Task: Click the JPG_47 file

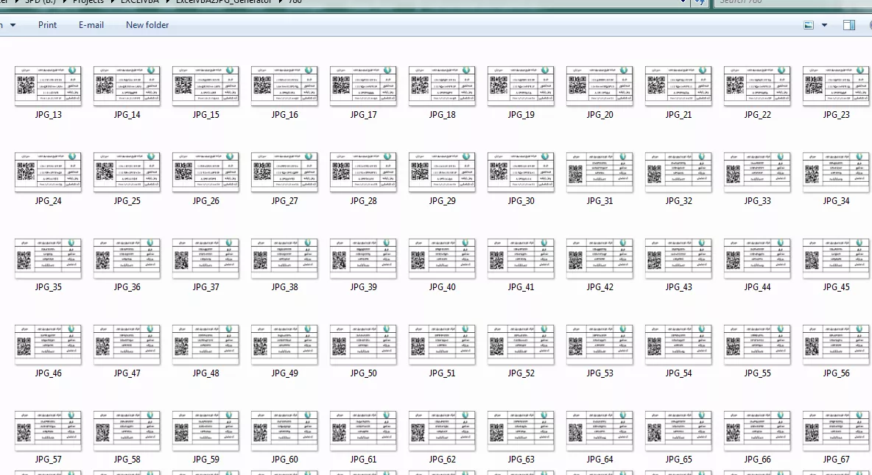Action: [x=127, y=345]
